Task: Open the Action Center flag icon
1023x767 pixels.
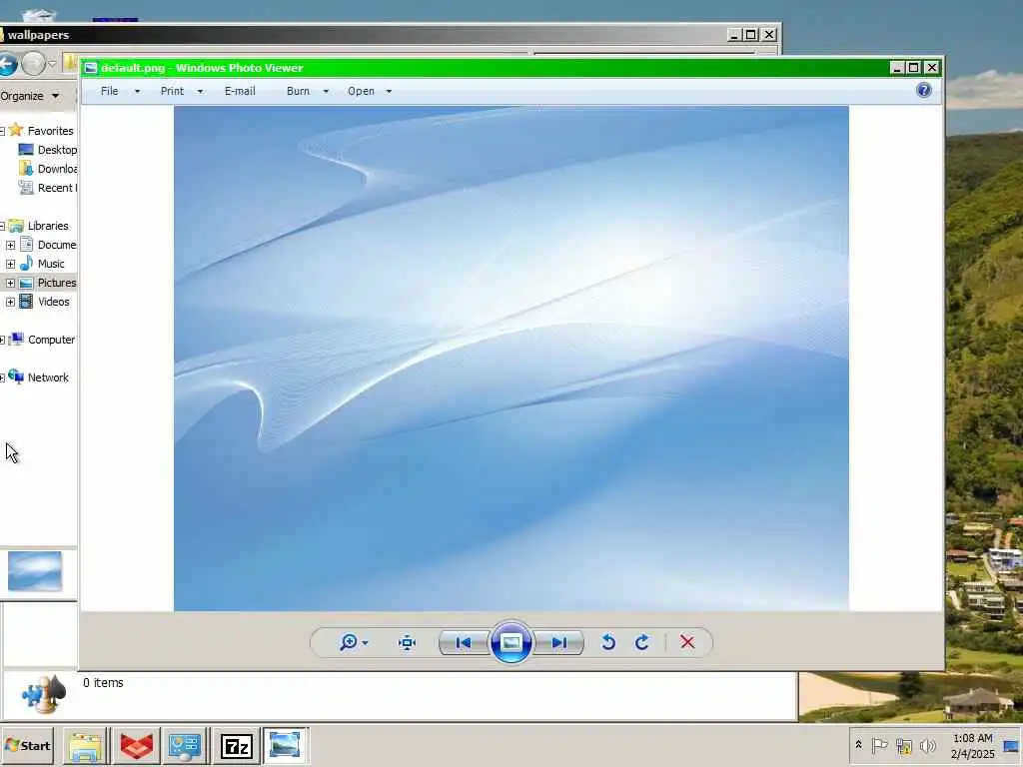Action: click(x=879, y=745)
